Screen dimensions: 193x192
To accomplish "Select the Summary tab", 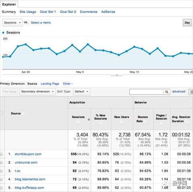I will (x=9, y=12).
